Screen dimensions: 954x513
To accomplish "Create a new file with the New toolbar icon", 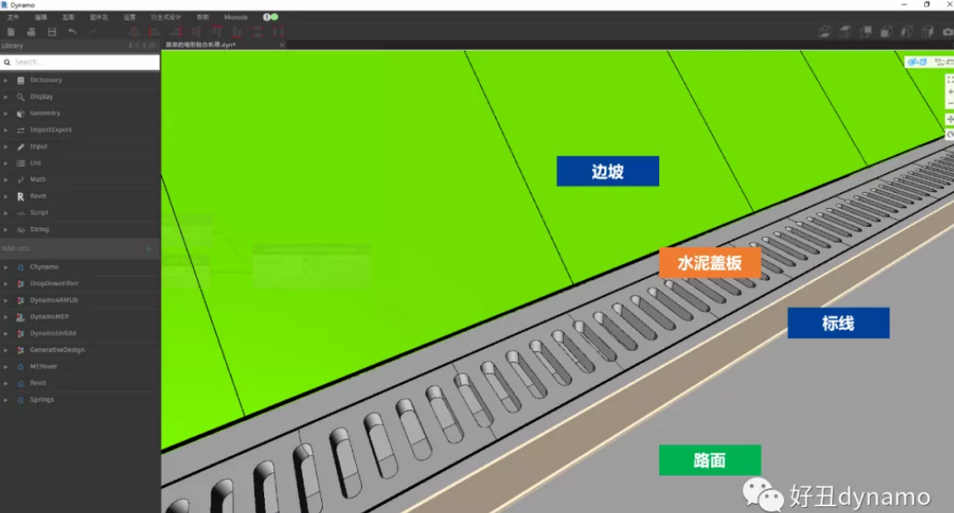I will (x=11, y=31).
